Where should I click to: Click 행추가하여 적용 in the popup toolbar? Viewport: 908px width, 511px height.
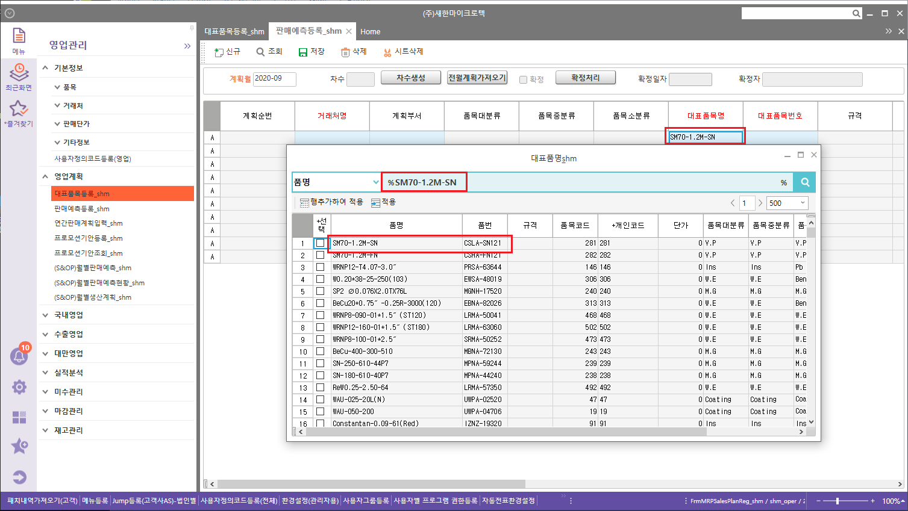[331, 202]
